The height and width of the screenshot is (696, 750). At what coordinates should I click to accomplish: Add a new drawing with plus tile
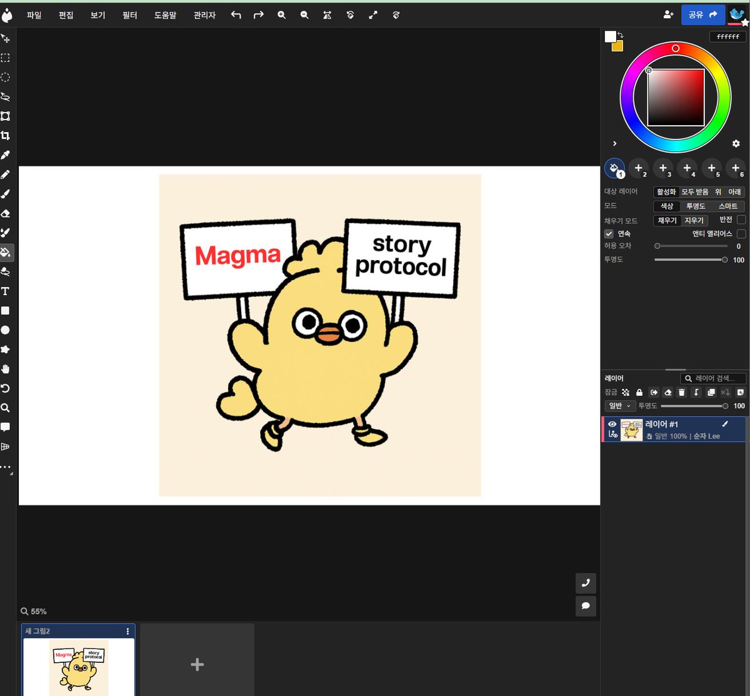pyautogui.click(x=197, y=664)
